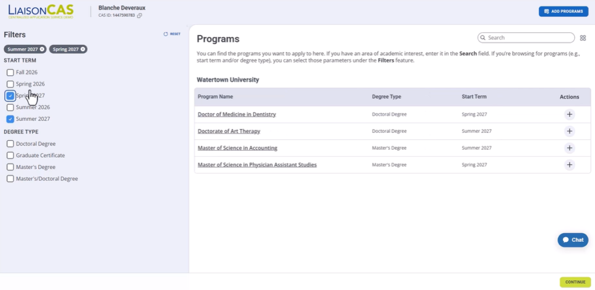Add Master of Science in Accounting plus icon

[569, 148]
